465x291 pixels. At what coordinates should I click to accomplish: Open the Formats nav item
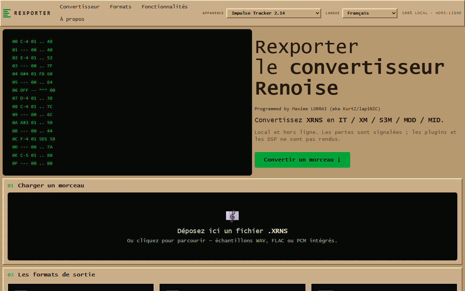121,7
